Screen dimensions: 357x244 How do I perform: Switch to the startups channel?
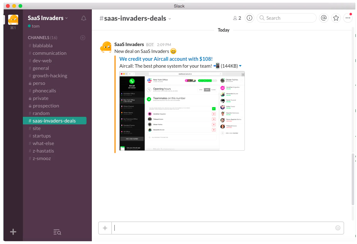[x=41, y=136]
